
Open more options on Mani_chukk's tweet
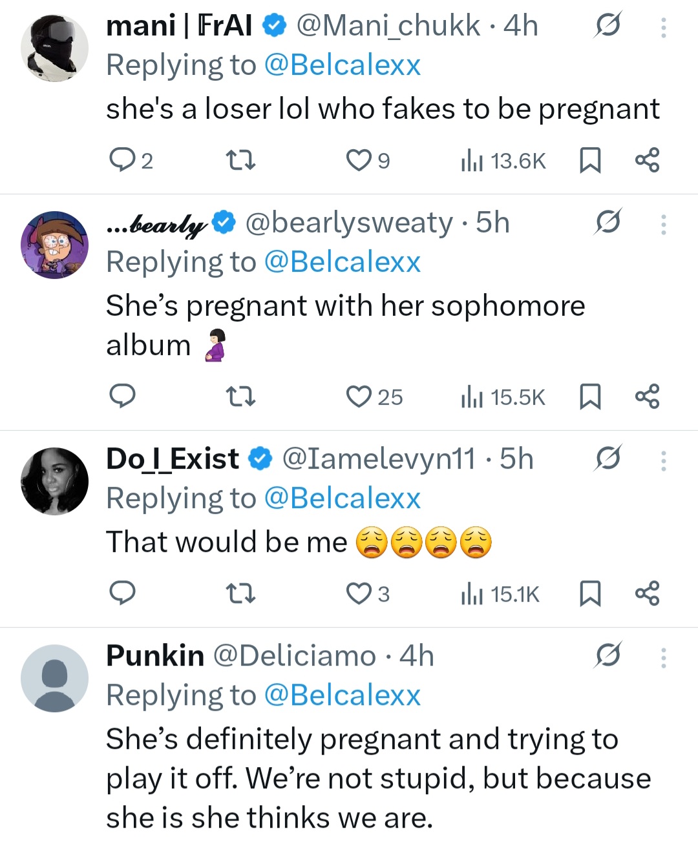click(x=663, y=27)
